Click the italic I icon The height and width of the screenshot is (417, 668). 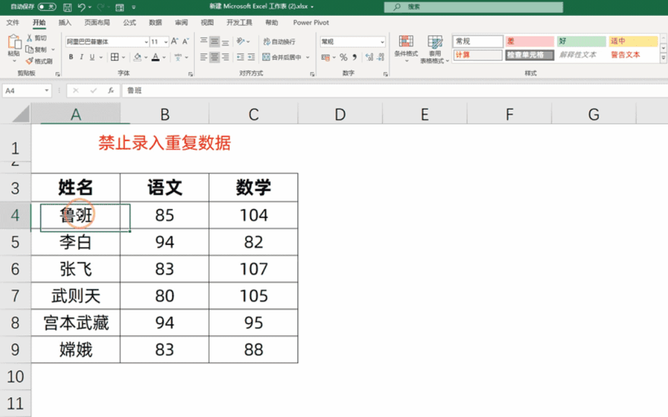point(81,57)
